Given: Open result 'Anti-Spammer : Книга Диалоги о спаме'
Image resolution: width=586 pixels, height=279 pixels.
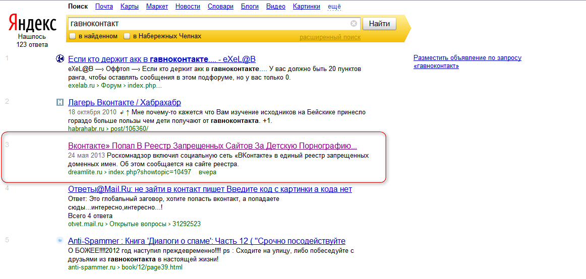Looking at the screenshot, I should pos(207,241).
